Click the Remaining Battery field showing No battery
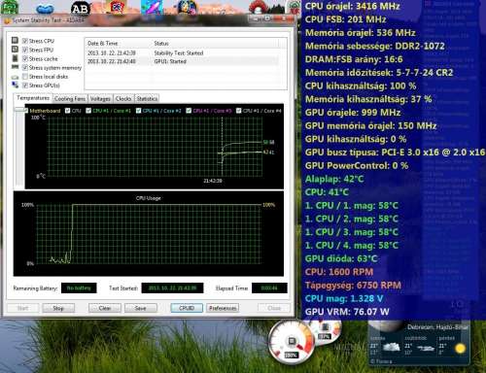This screenshot has width=486, height=373. tap(79, 288)
